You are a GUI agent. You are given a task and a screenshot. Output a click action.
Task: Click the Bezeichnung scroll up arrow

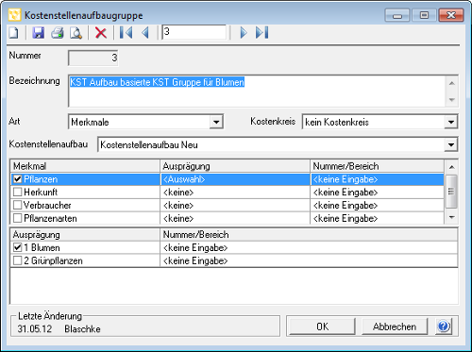pos(452,83)
